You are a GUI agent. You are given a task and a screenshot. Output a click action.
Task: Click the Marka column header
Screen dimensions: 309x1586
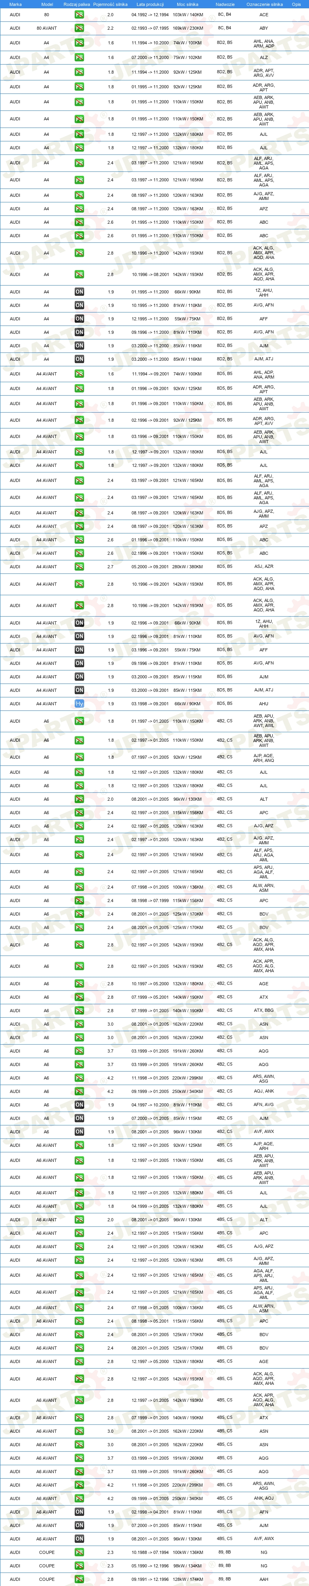click(15, 4)
